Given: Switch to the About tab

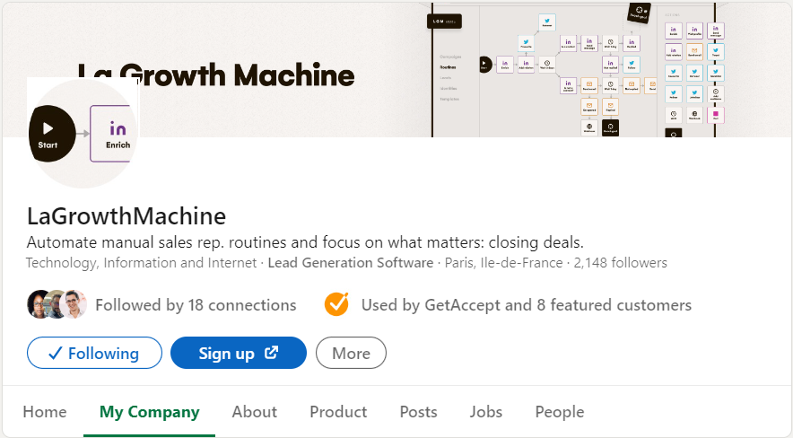Looking at the screenshot, I should click(x=254, y=412).
